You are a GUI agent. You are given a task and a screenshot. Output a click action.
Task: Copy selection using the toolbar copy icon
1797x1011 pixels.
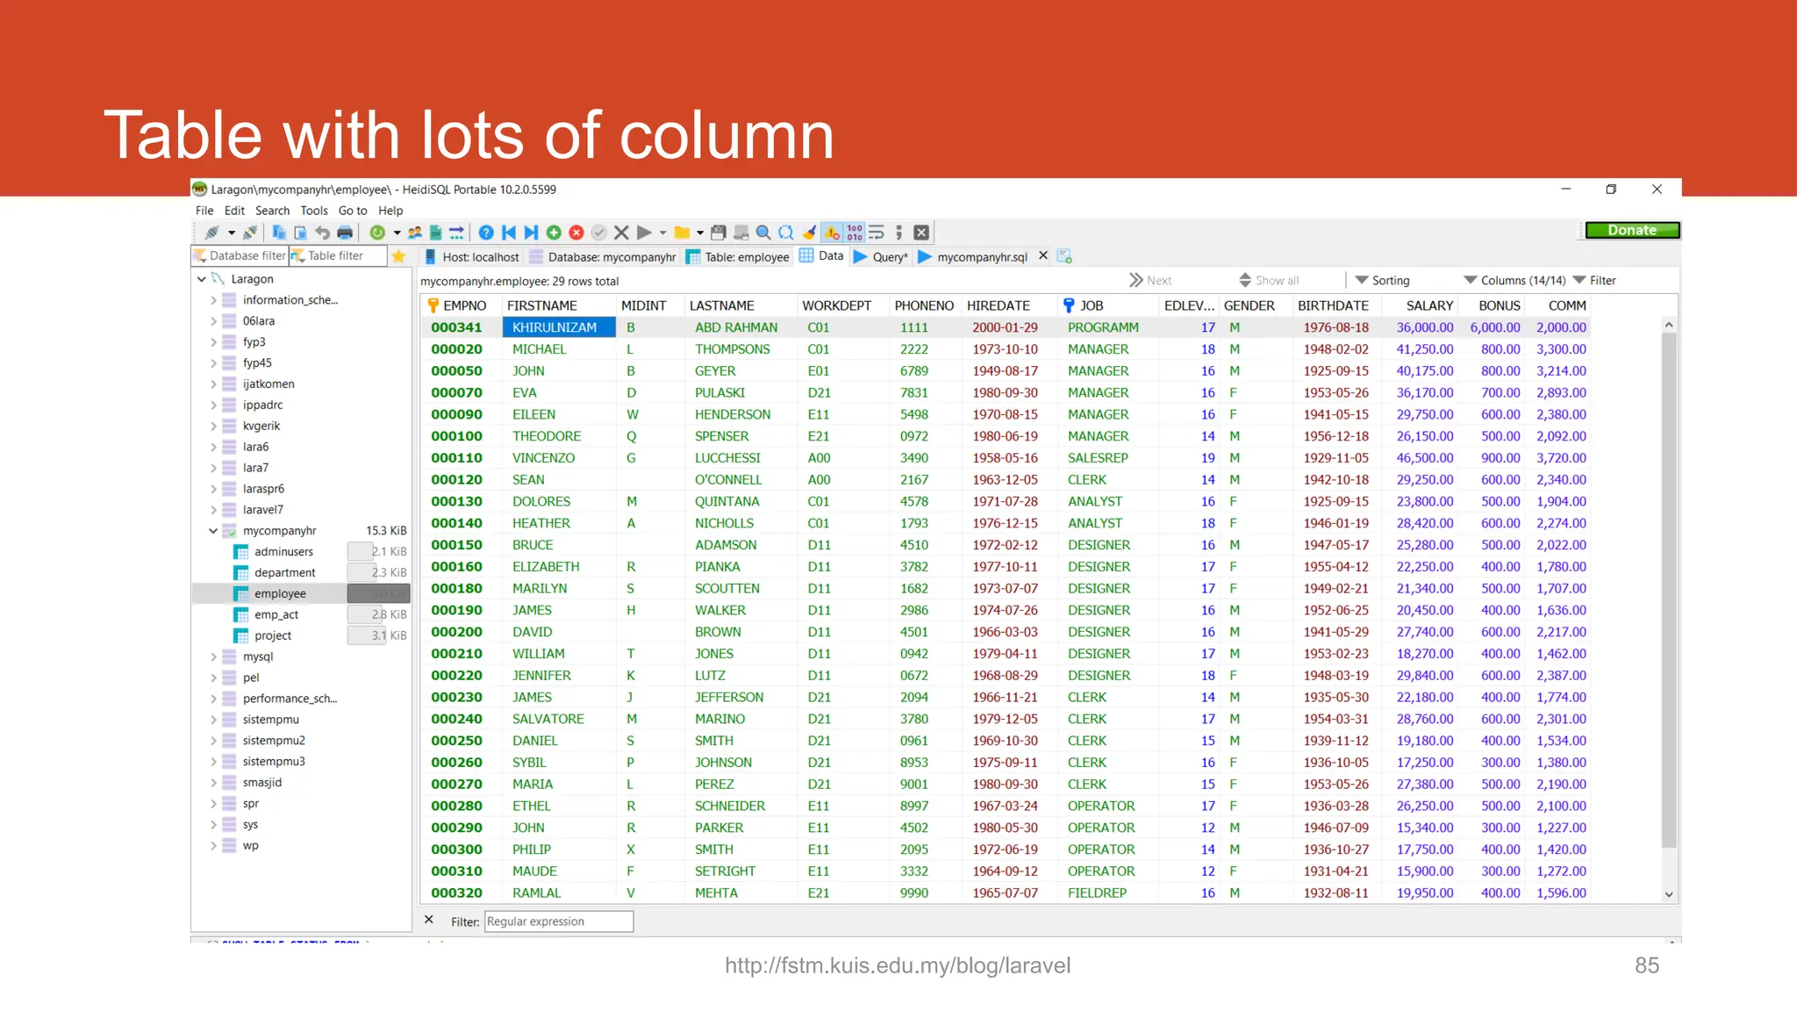point(279,233)
